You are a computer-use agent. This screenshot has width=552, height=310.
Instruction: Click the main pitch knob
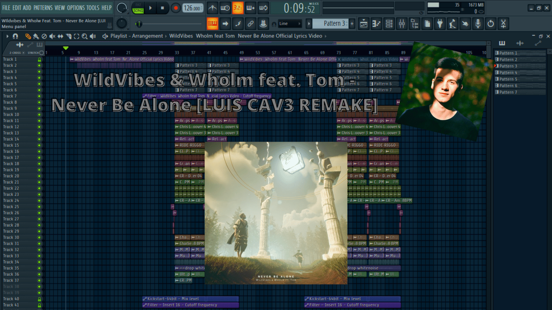coord(121,24)
